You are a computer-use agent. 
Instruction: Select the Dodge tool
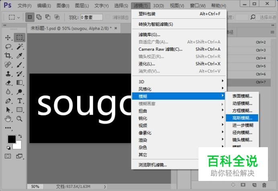click(x=19, y=92)
